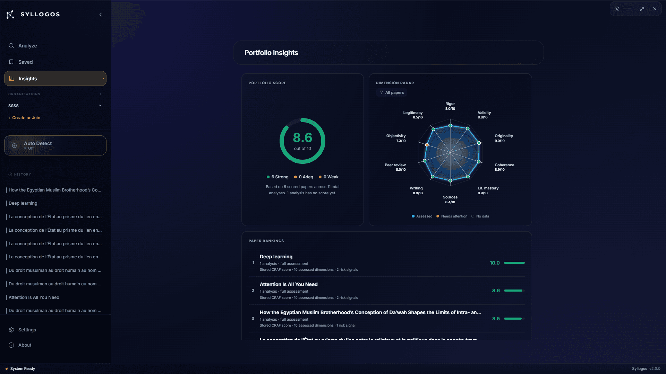Select the Insights menu item
The width and height of the screenshot is (666, 374).
point(55,79)
